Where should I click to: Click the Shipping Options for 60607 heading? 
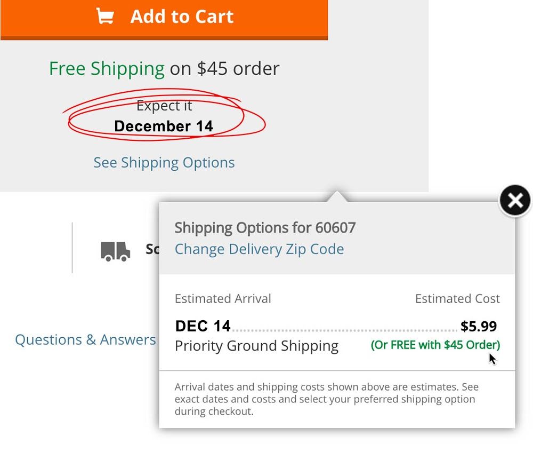point(265,228)
